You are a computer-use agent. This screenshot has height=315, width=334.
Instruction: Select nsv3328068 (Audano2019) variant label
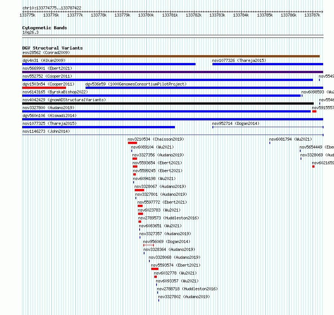[175, 257]
